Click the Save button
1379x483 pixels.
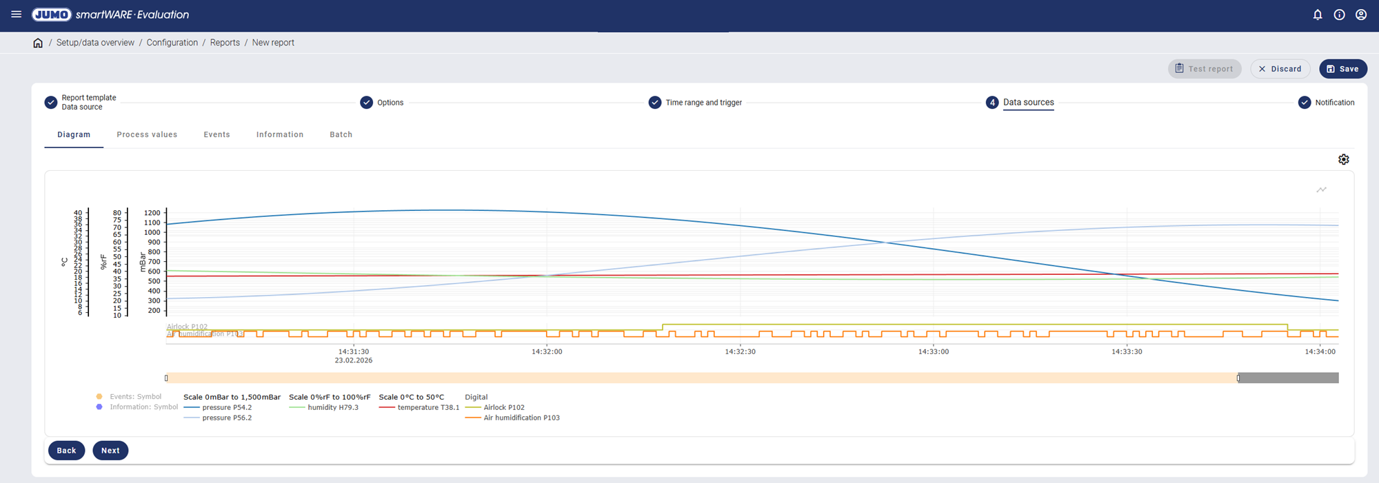tap(1342, 69)
